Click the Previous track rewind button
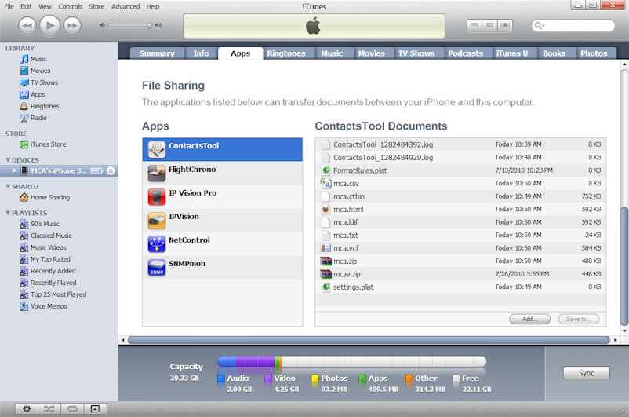629x417 pixels. (x=27, y=26)
